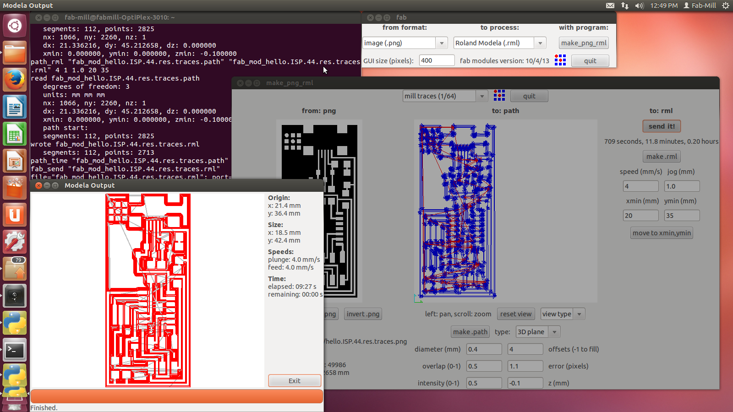733x412 pixels.
Task: Open the 'view type' dropdown
Action: [563, 314]
